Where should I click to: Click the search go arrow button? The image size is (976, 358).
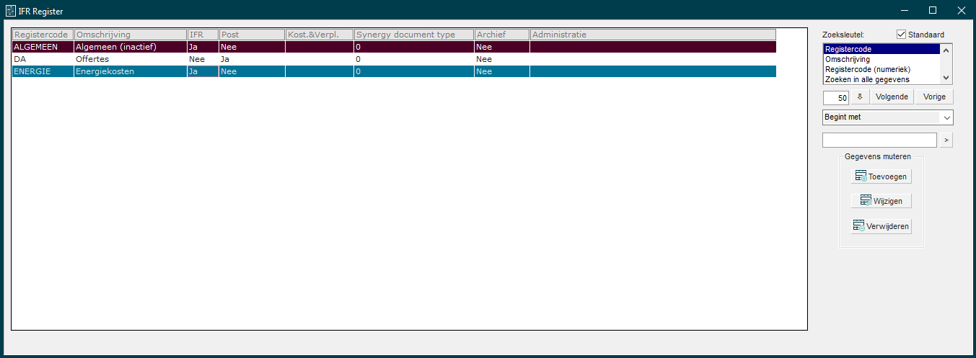946,140
